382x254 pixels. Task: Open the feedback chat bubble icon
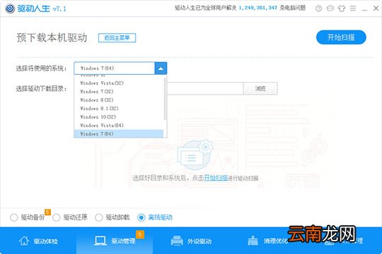tap(330, 8)
